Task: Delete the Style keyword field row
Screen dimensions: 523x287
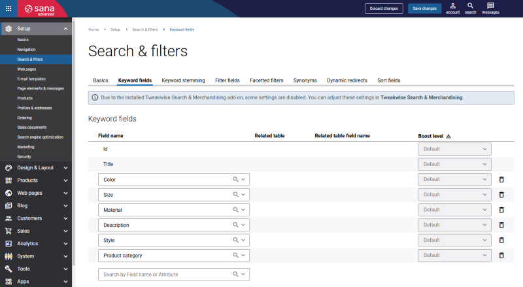Action: pos(501,240)
